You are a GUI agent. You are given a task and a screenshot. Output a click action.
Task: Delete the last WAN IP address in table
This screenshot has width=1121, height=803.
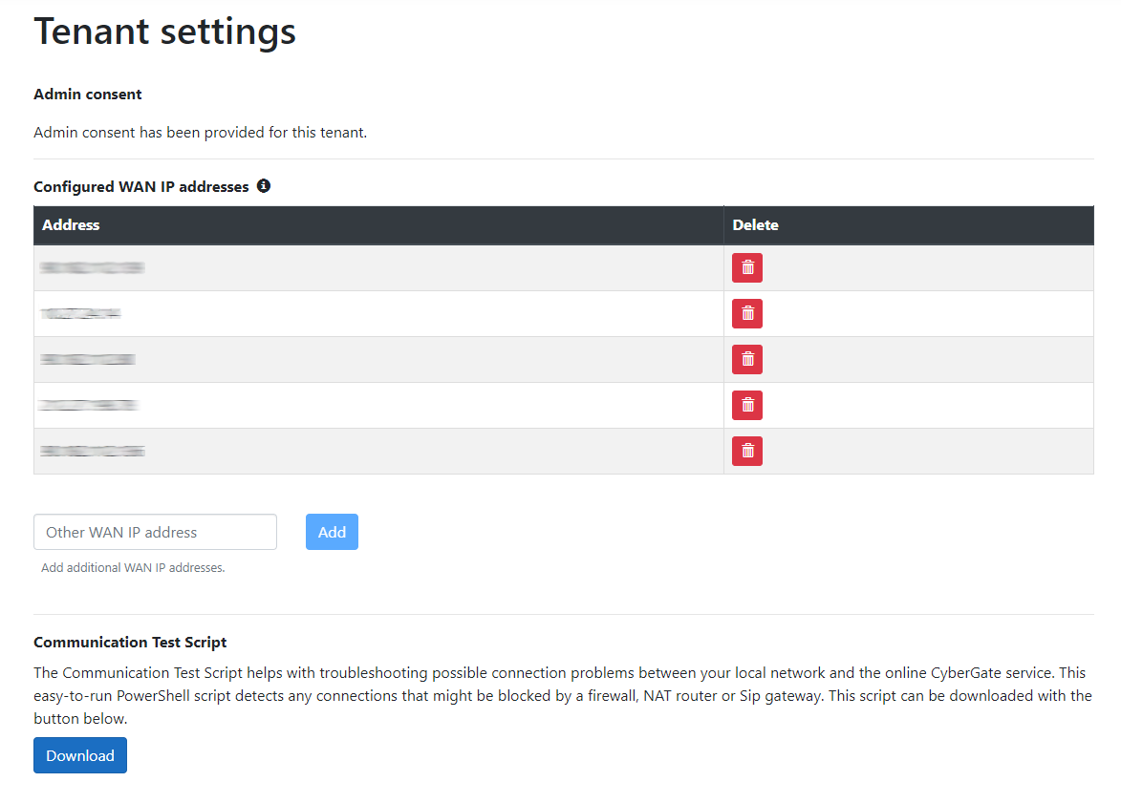coord(746,451)
